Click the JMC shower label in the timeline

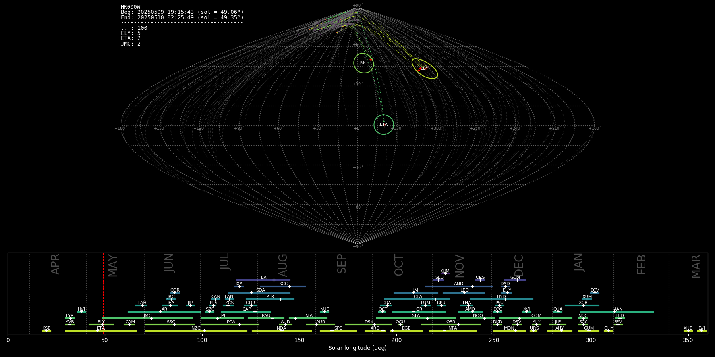pyautogui.click(x=148, y=316)
